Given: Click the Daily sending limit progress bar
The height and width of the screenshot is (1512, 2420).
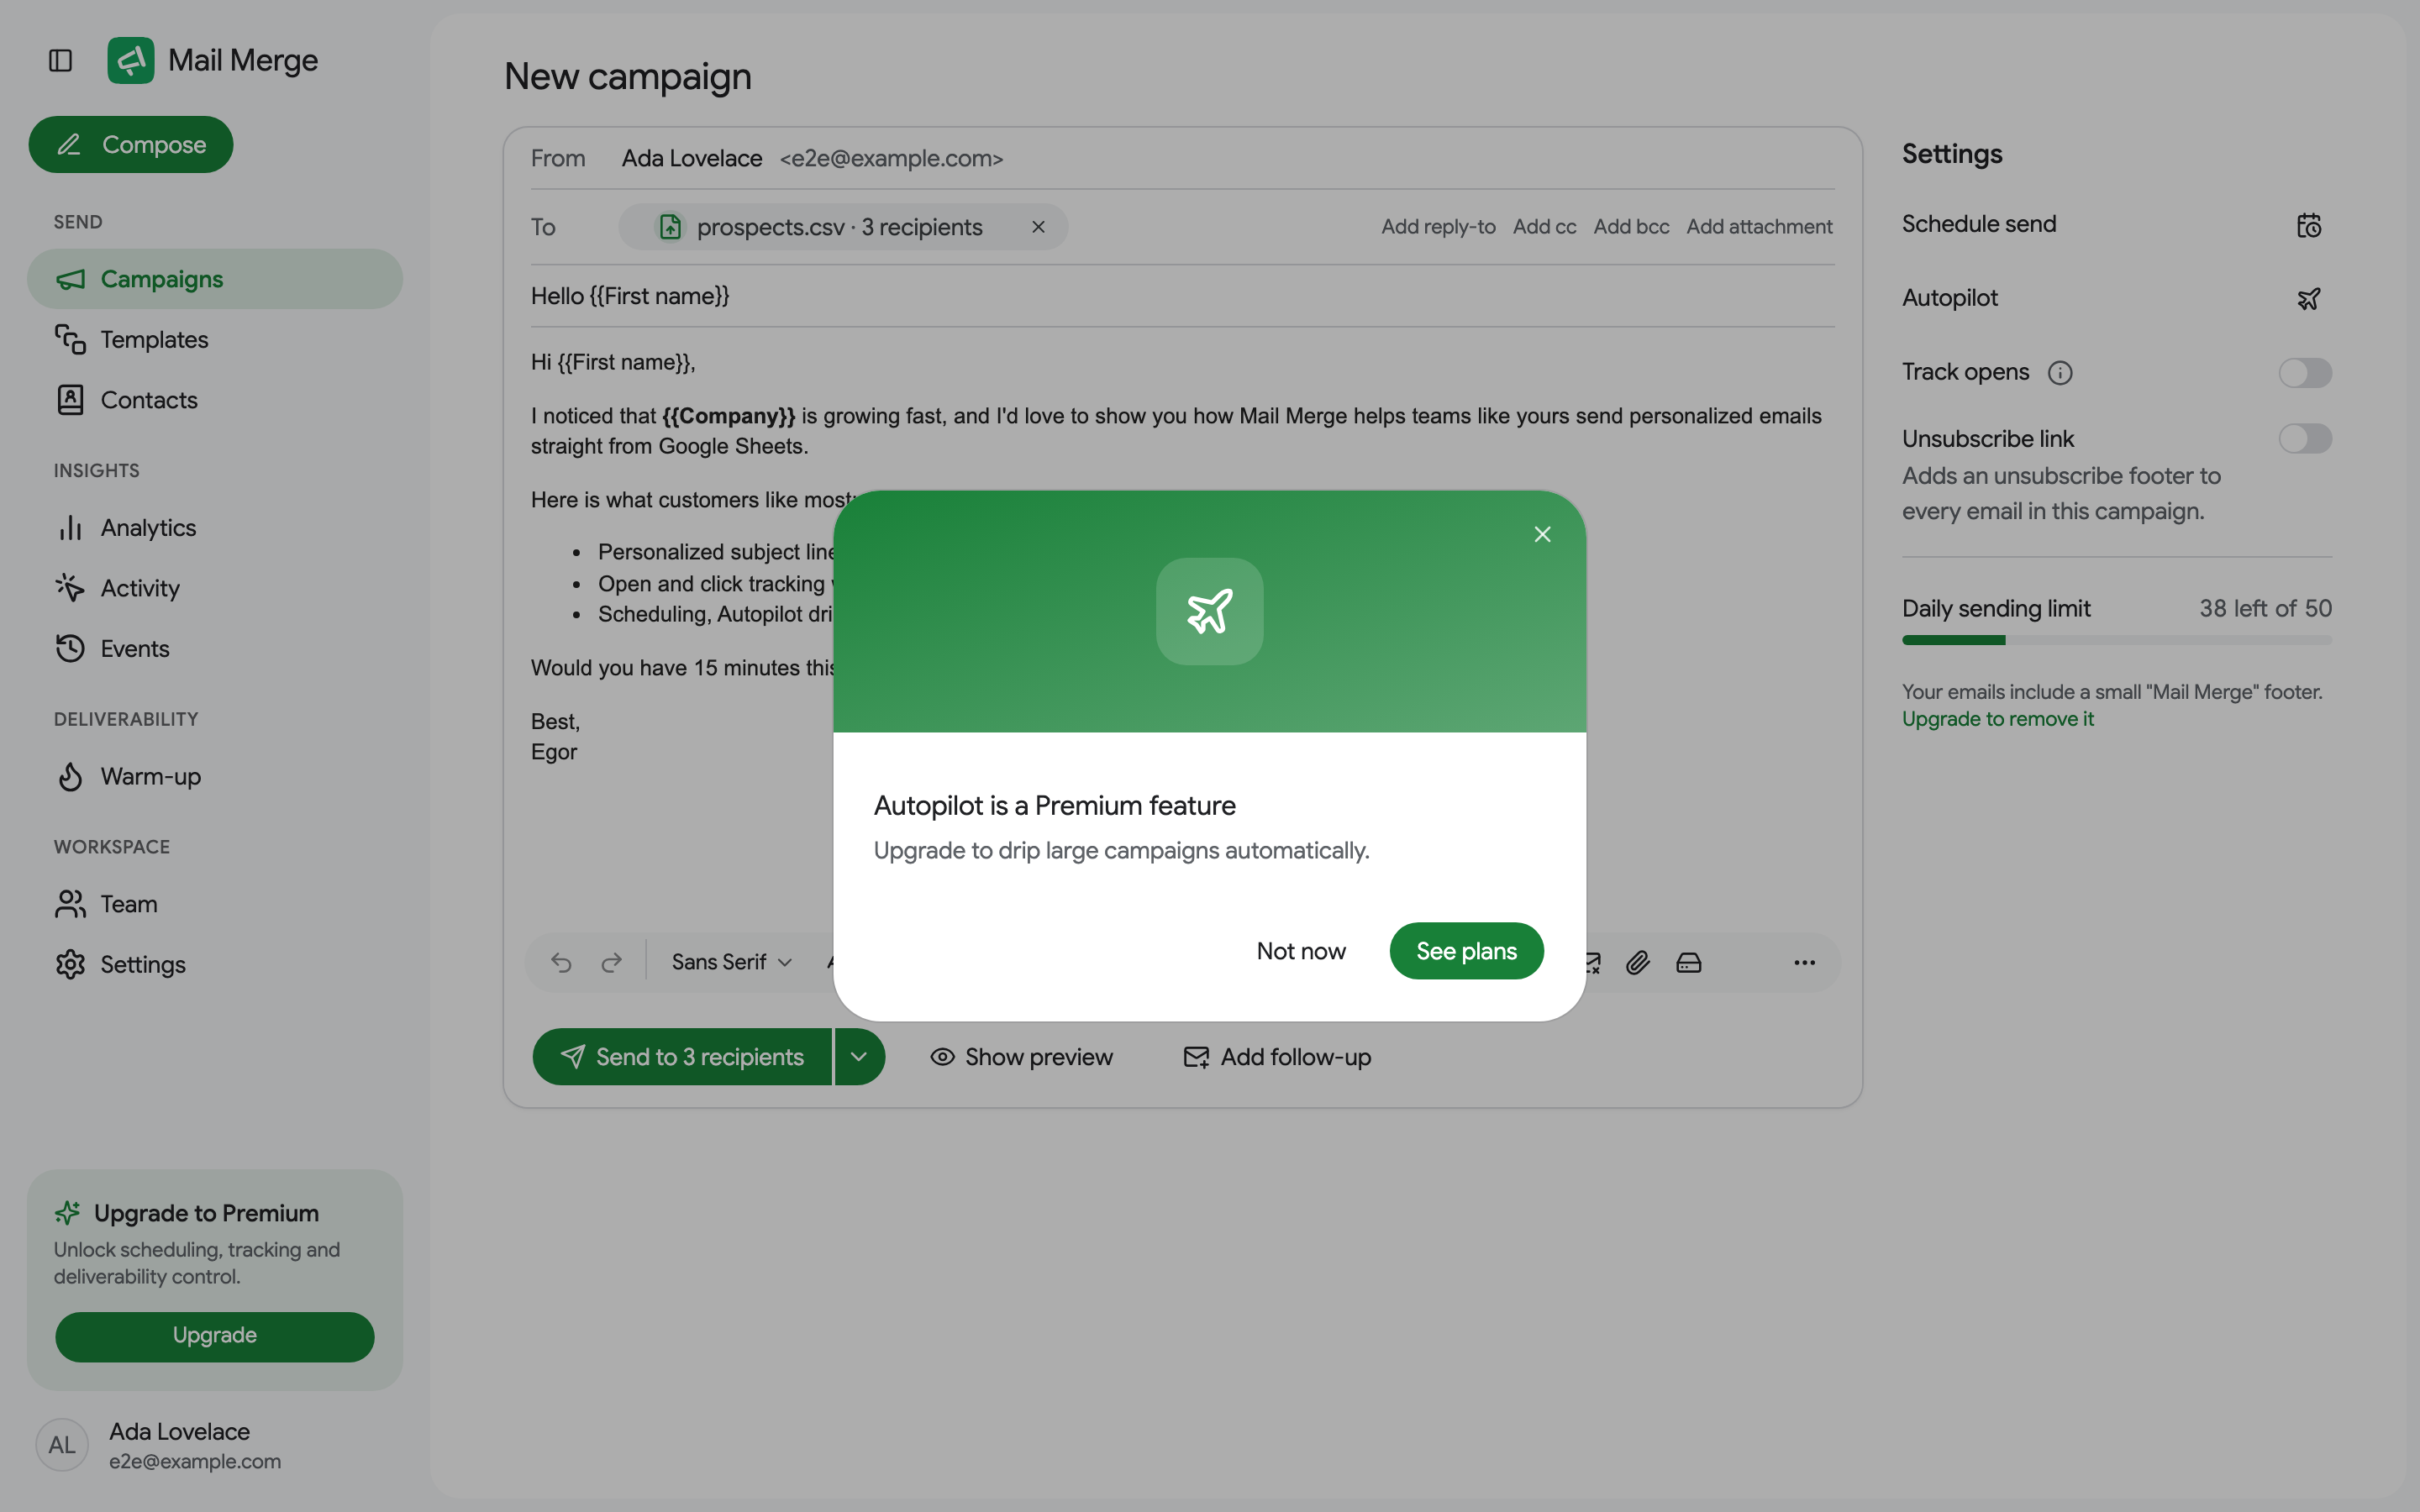Looking at the screenshot, I should pyautogui.click(x=2116, y=640).
